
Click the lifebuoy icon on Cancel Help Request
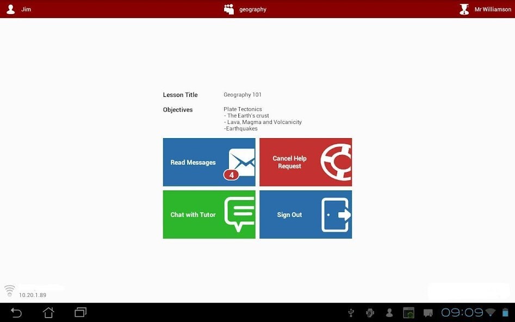[x=338, y=162]
